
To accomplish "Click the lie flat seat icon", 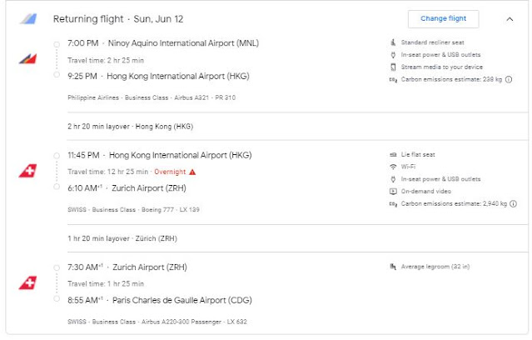I will click(x=393, y=154).
